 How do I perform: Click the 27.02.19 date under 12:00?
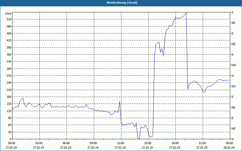pos(120,147)
